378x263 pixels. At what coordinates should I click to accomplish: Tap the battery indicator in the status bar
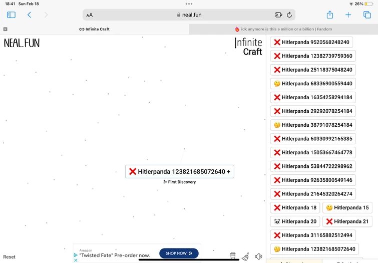click(369, 4)
